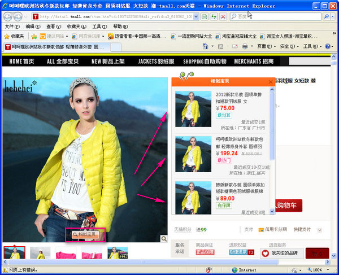The height and width of the screenshot is (275, 339).
Task: Click the dark red shopping cart button
Action: coord(317,253)
